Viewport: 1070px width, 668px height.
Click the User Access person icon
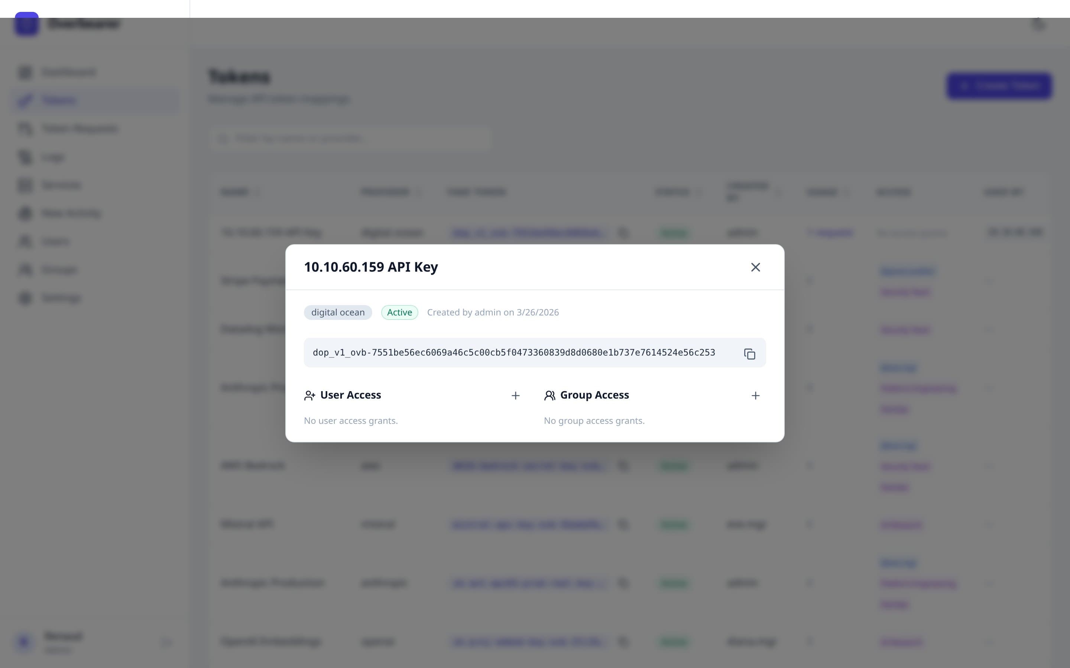309,395
